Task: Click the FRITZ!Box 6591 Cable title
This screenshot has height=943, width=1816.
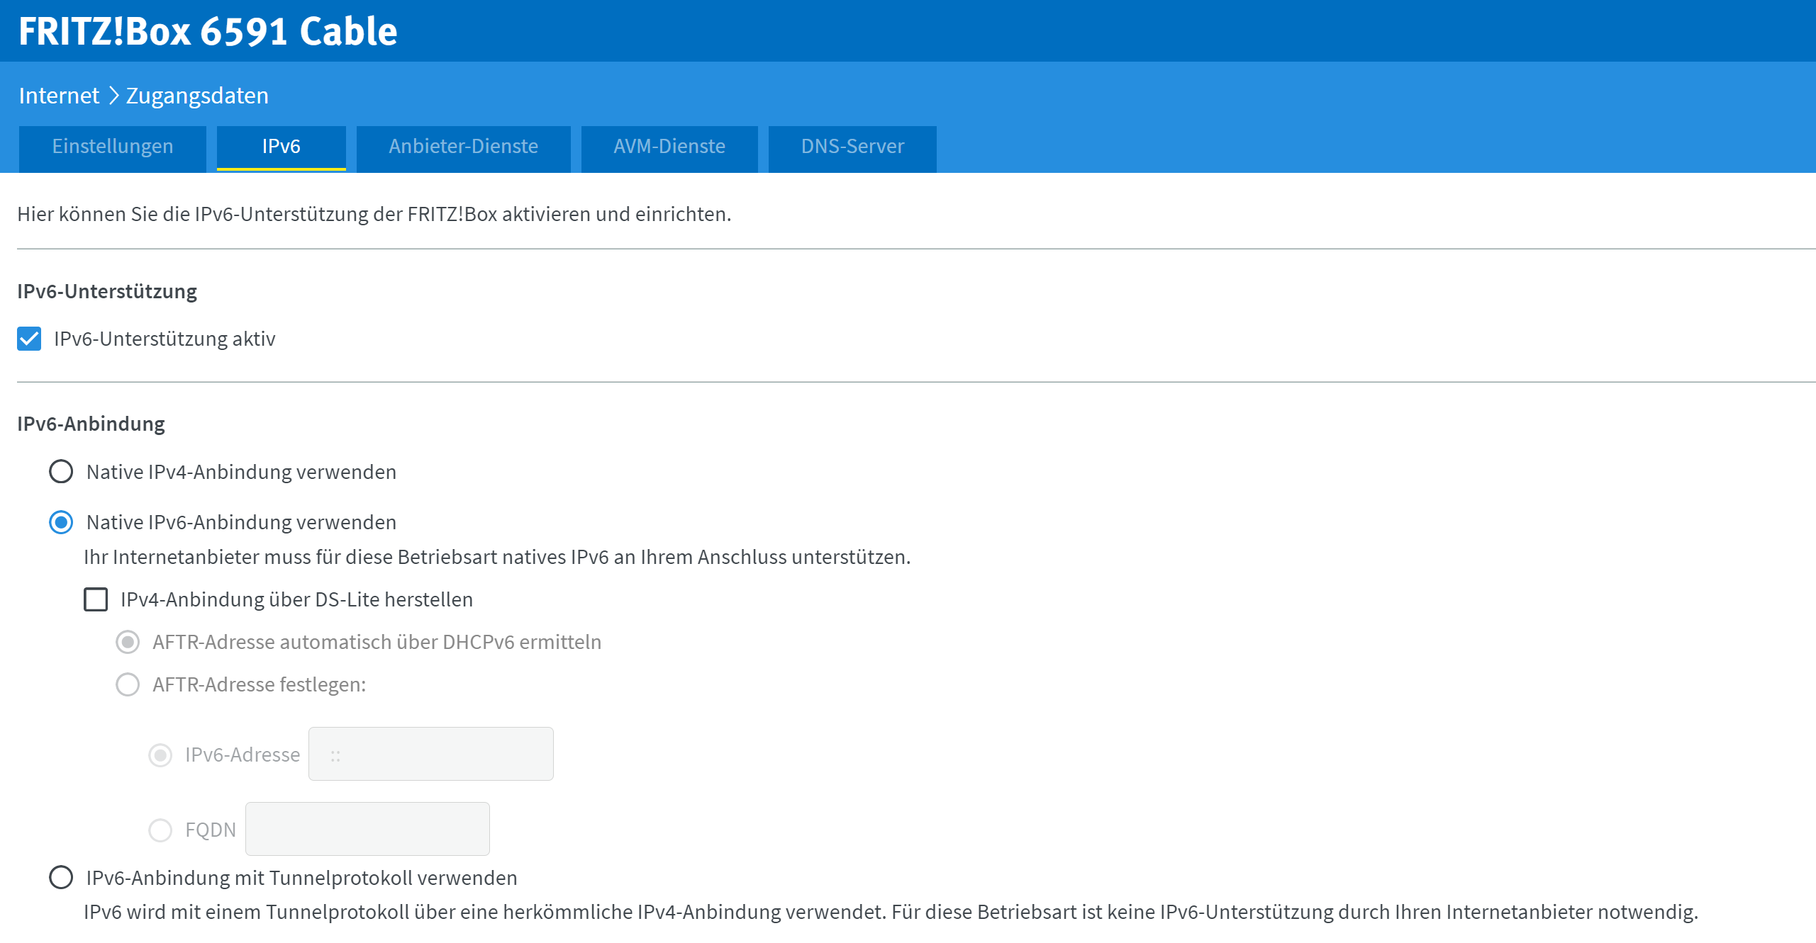Action: 208,31
